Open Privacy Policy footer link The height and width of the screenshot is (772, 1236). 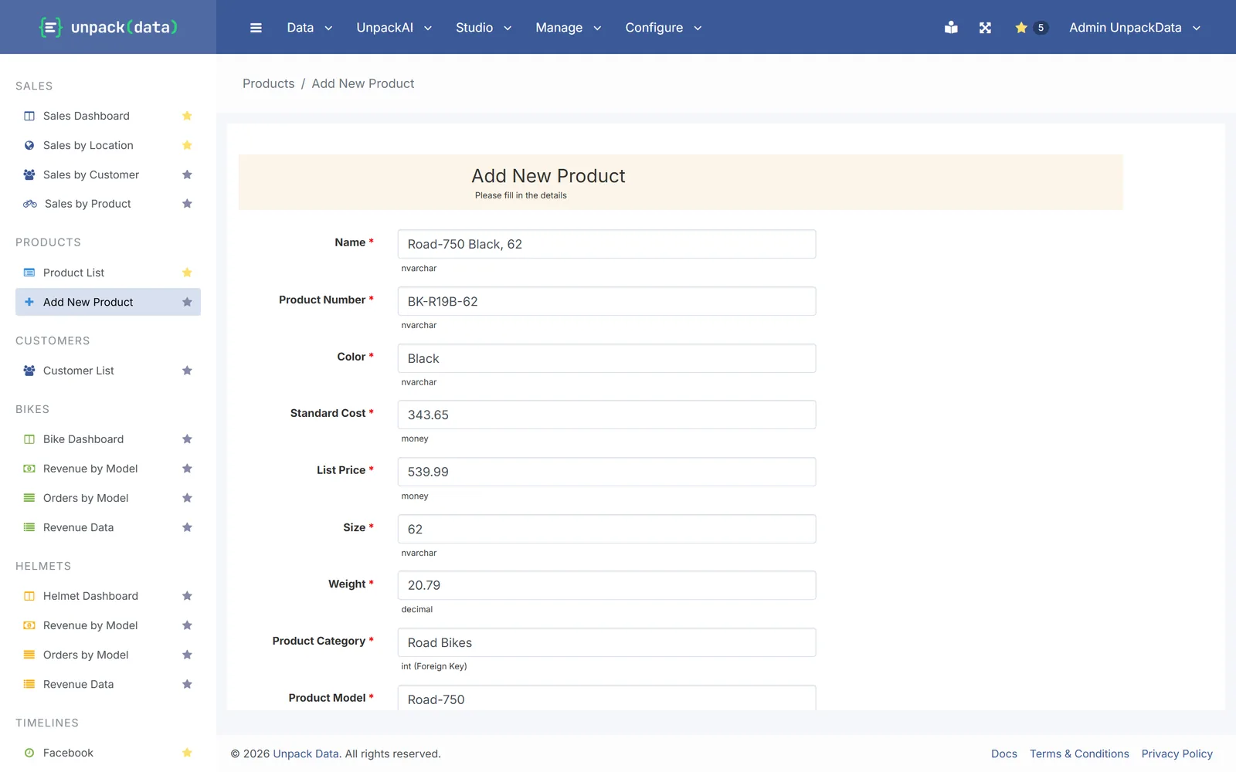(1177, 753)
